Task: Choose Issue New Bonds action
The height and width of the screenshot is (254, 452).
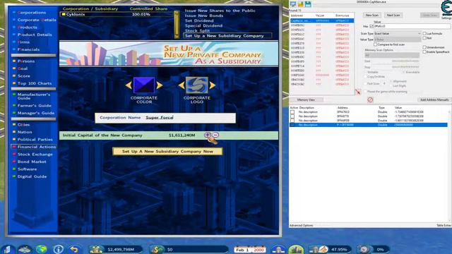Action: 204,16
